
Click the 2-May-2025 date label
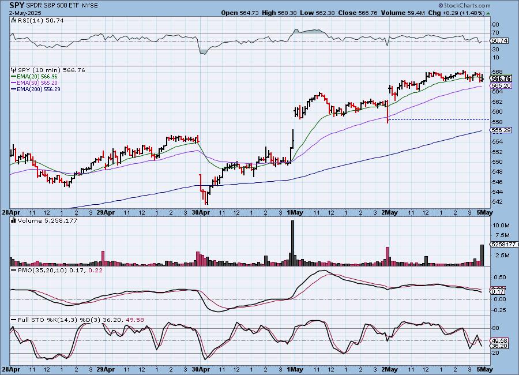(25, 13)
